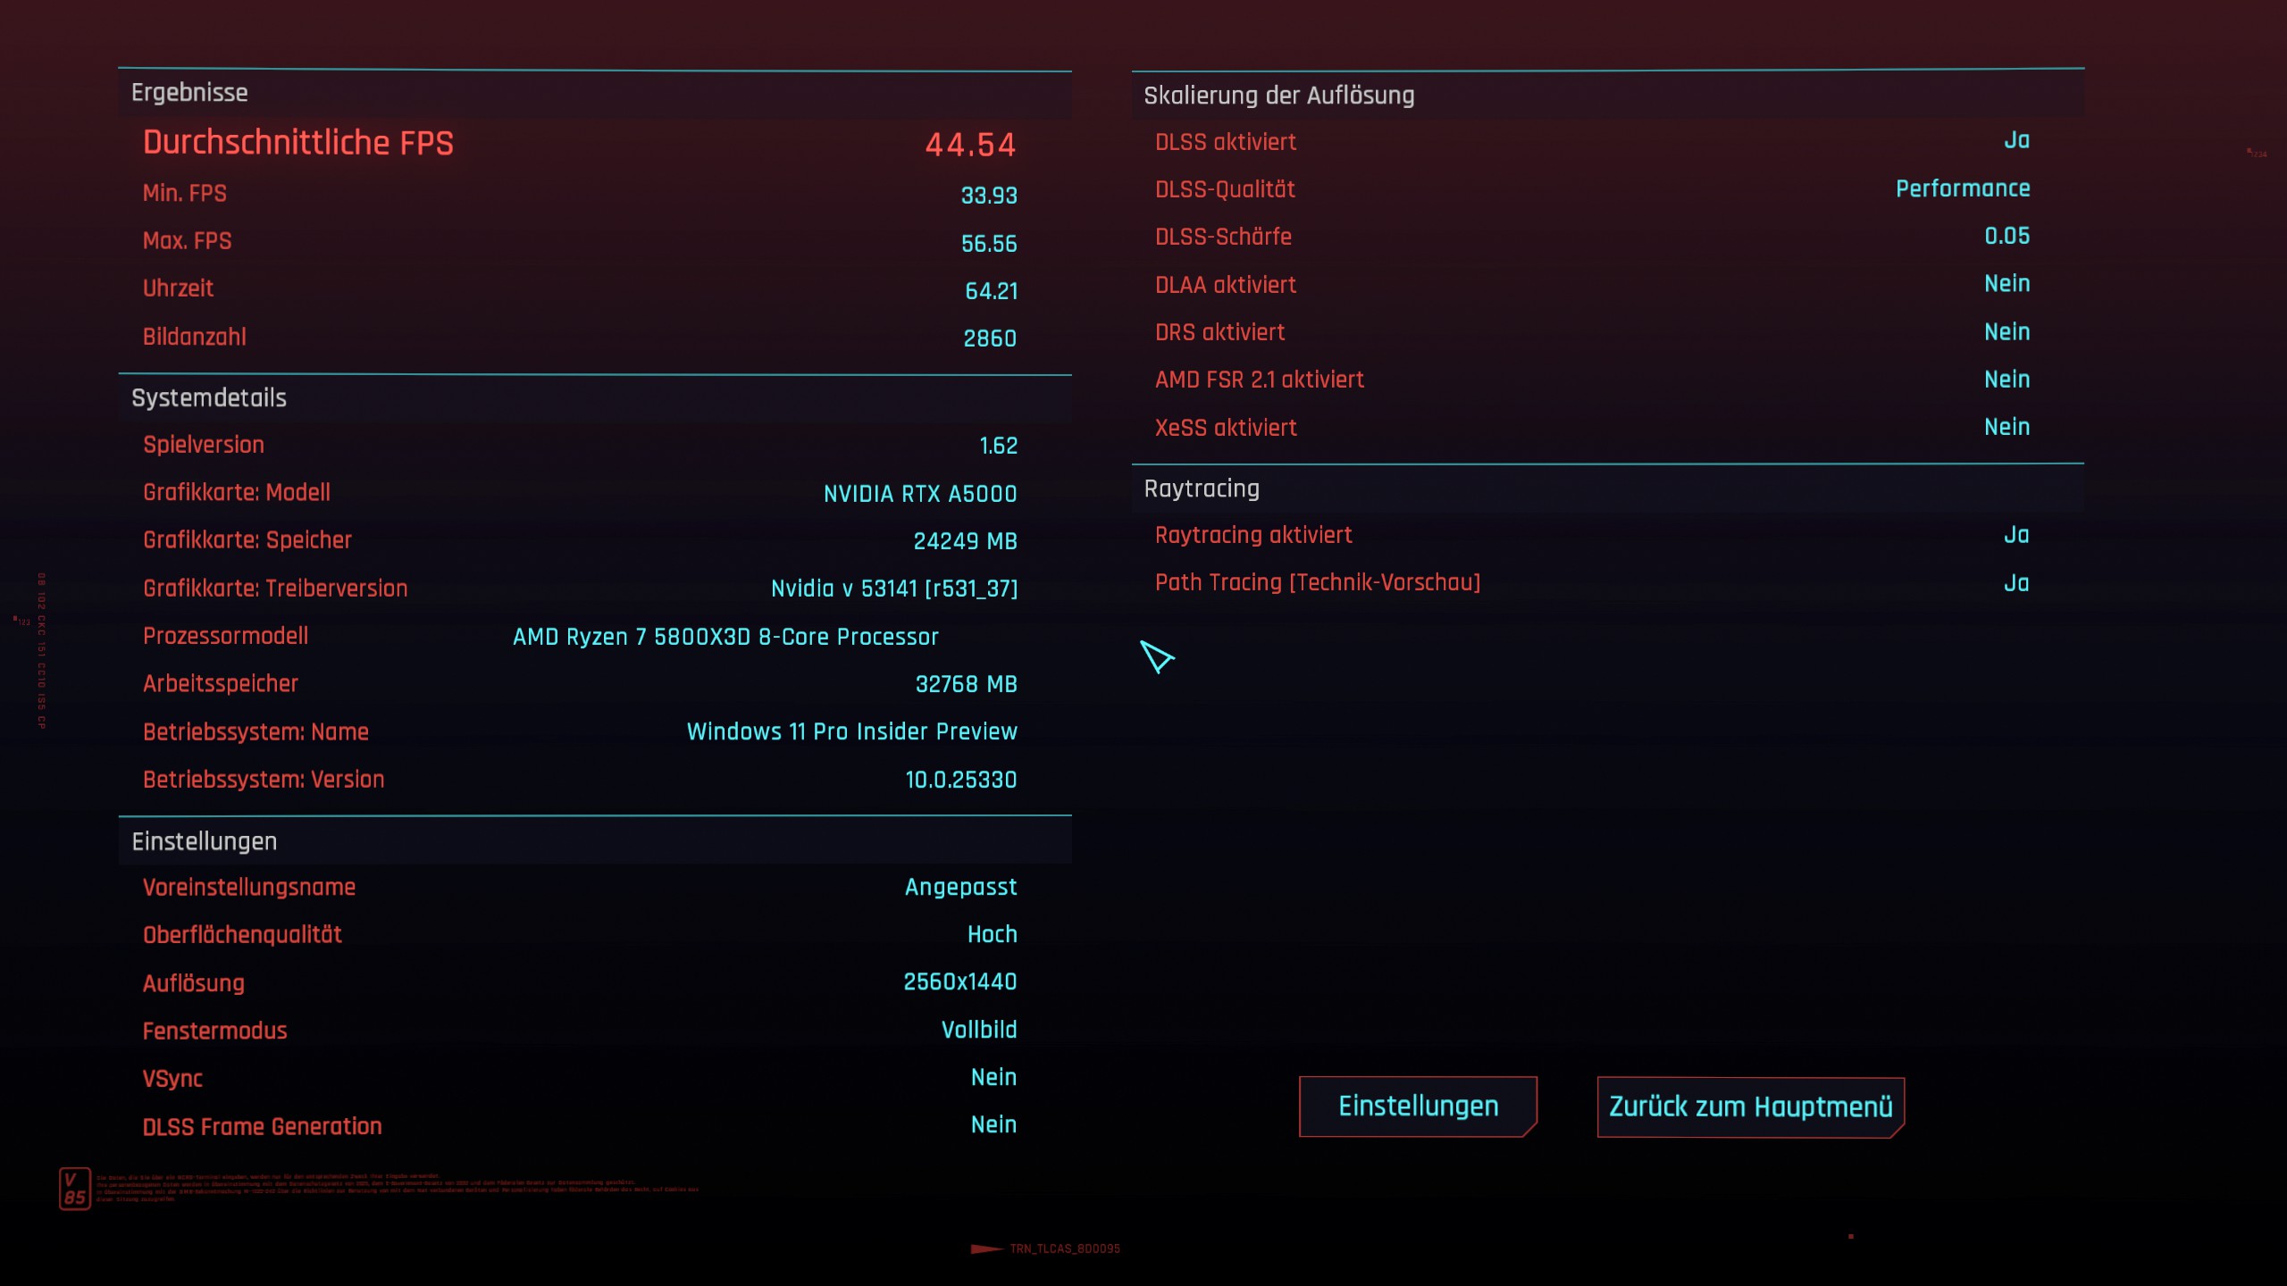Select the Systemdetails section header
The image size is (2287, 1286).
click(x=209, y=398)
